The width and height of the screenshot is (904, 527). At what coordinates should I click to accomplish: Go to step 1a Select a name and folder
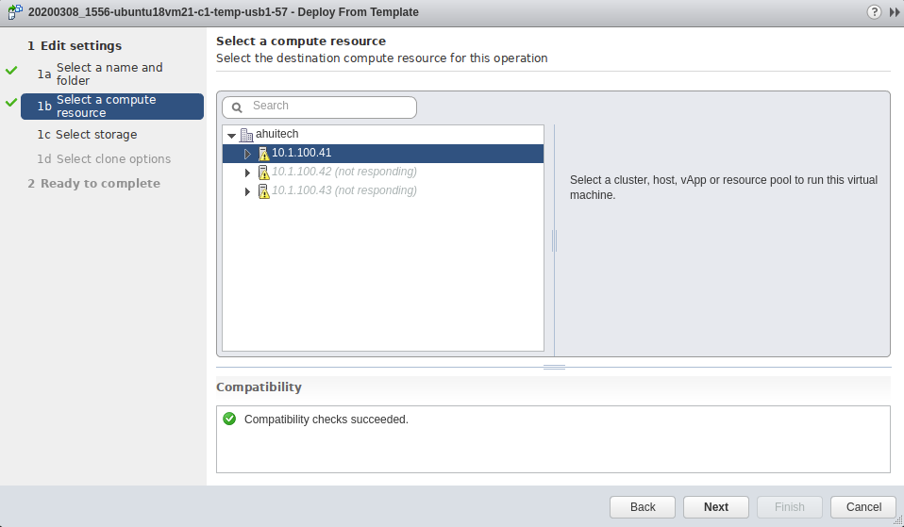(x=109, y=74)
